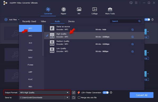
Task: Open output folder icon beside Save to
Action: 74,98
